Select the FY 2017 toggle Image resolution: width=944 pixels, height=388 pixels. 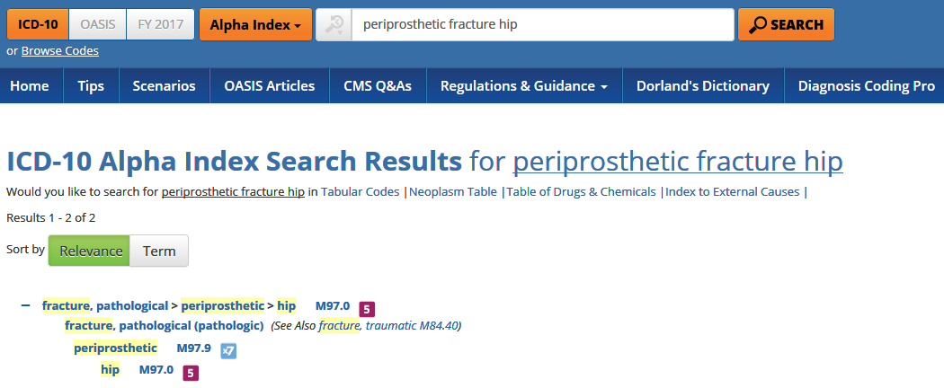[161, 24]
